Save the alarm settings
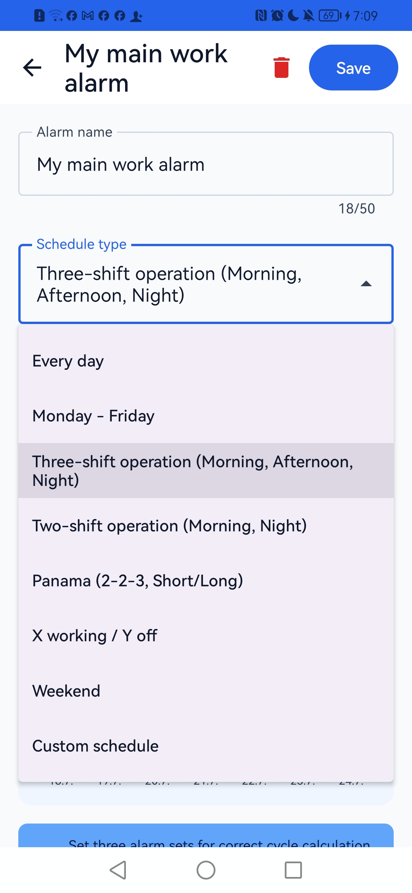412x893 pixels. (354, 68)
